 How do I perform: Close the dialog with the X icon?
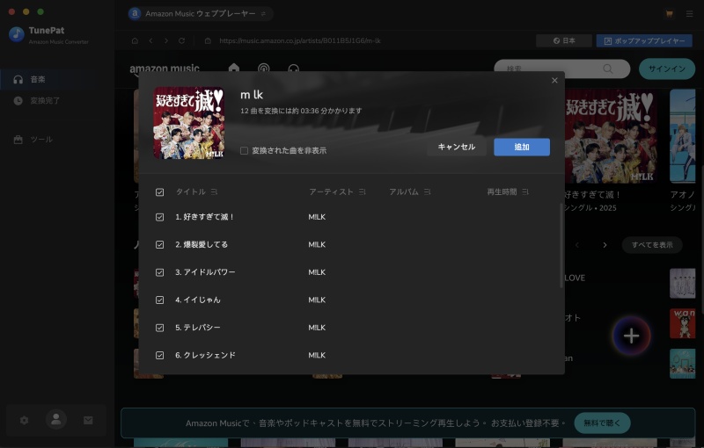554,80
